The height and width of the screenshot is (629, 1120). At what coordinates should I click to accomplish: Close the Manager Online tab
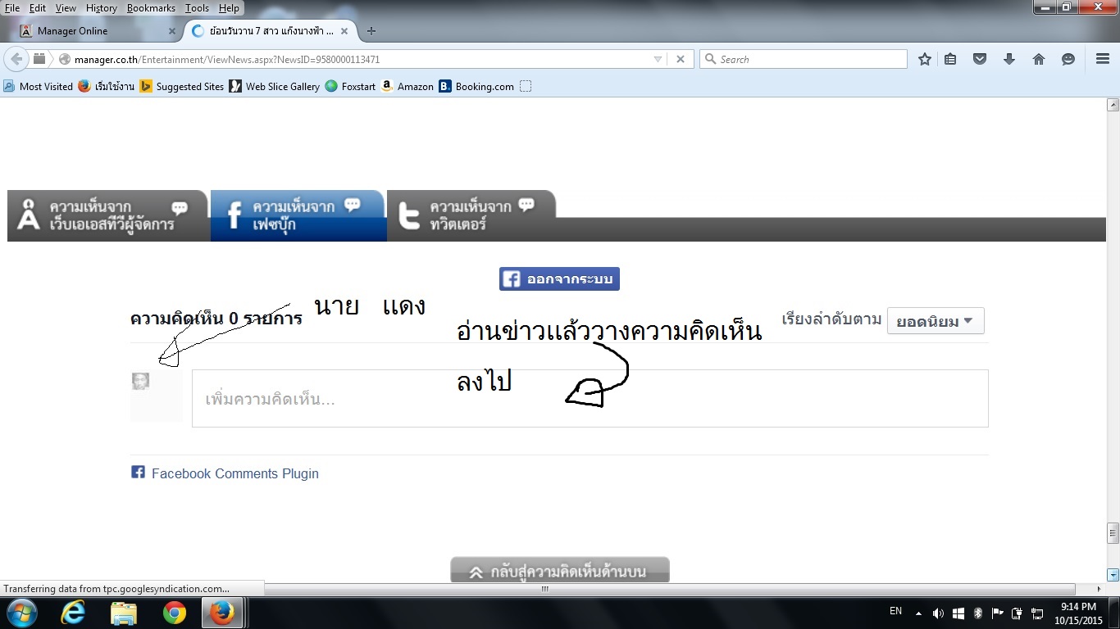click(x=172, y=31)
